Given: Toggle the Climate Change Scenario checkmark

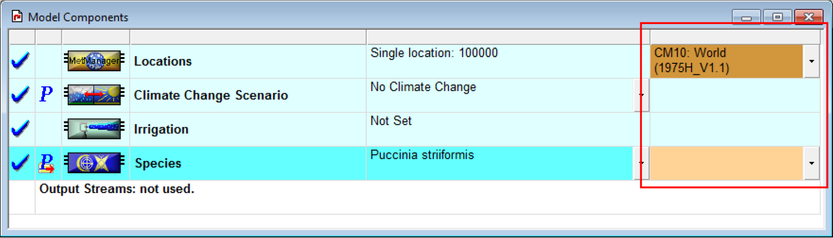Looking at the screenshot, I should click(x=20, y=95).
